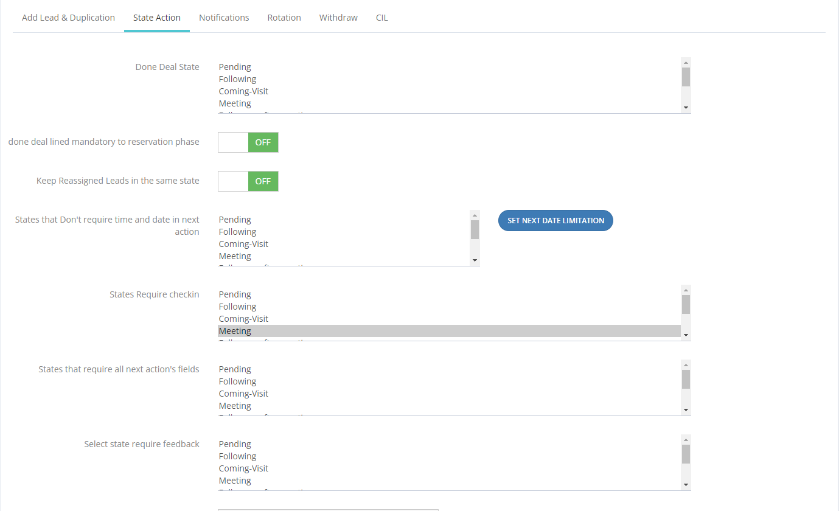Select Following in require all next action's fields

[x=449, y=381]
